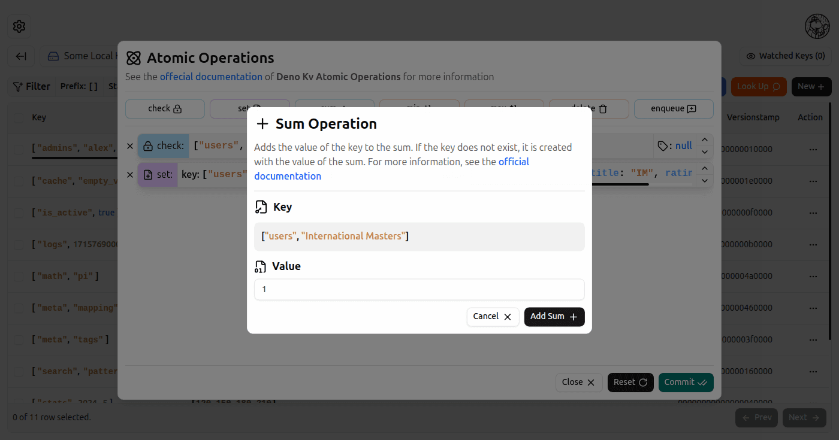Click the New plus button
839x440 pixels.
tap(811, 87)
